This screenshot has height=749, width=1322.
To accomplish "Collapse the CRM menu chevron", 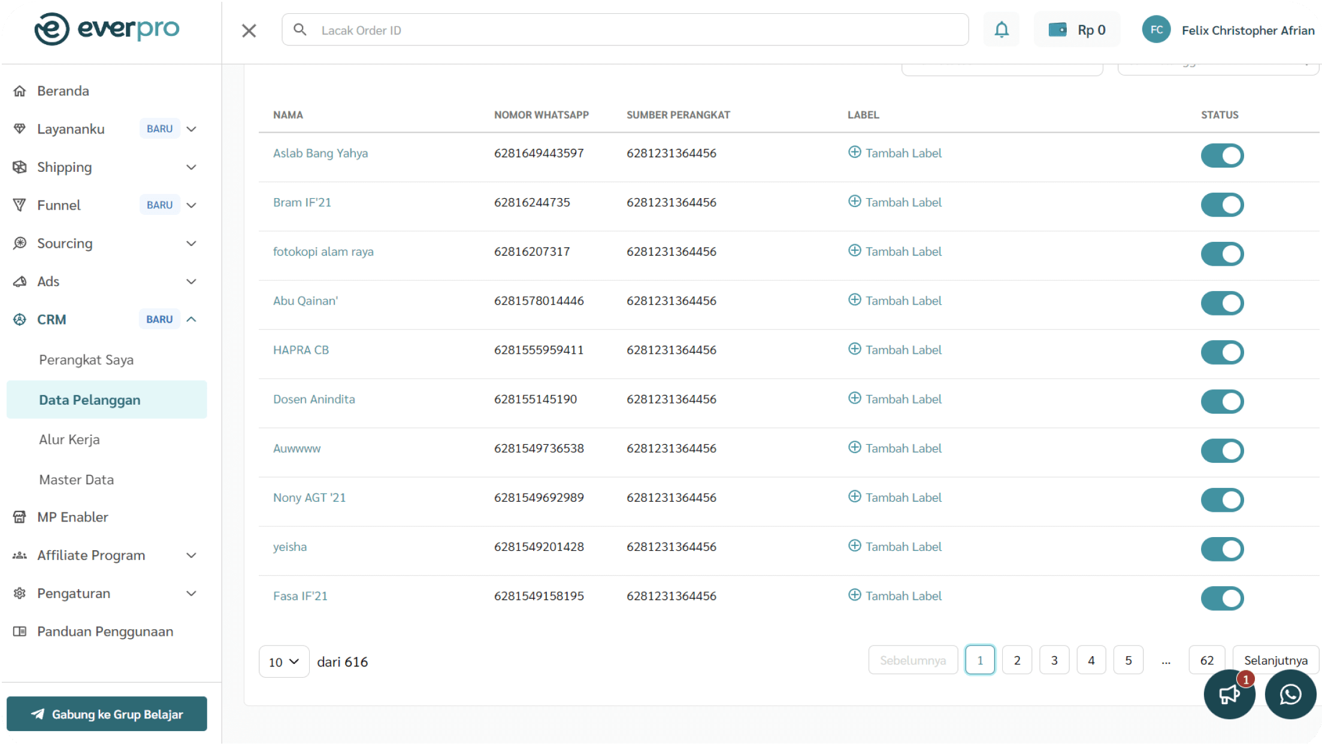I will 191,319.
